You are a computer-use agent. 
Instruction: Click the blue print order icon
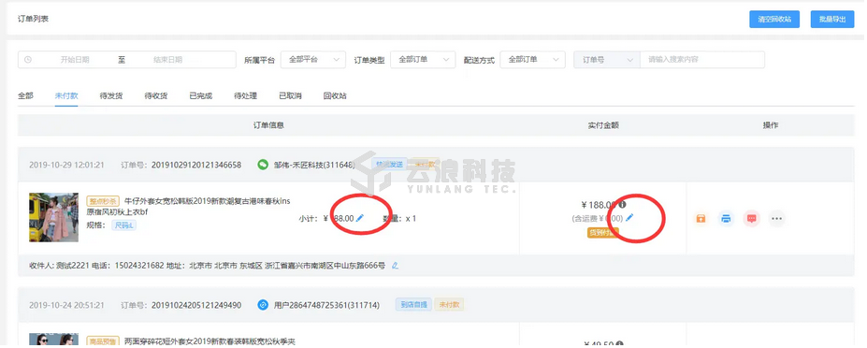tap(726, 219)
